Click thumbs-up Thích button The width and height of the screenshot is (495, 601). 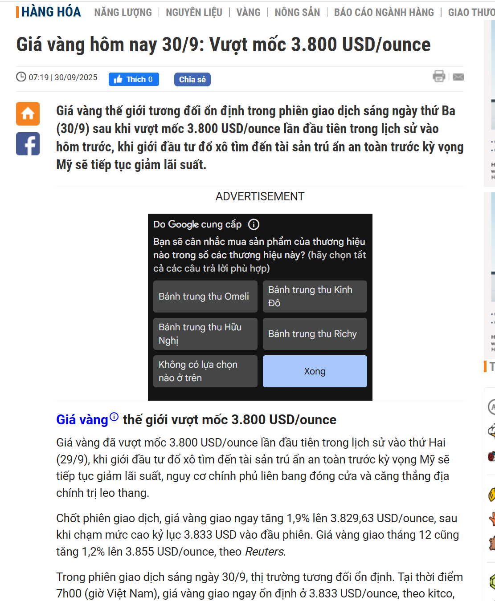tap(134, 79)
